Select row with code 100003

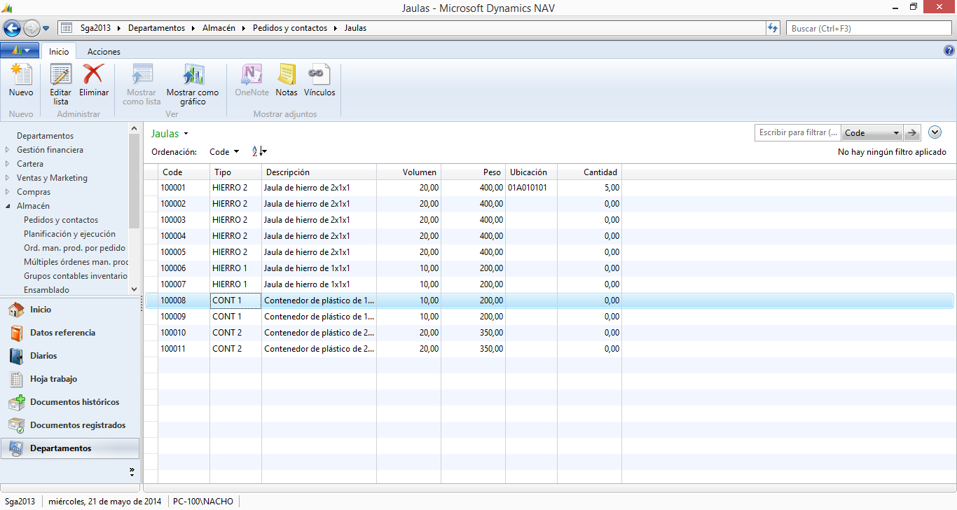click(x=549, y=220)
